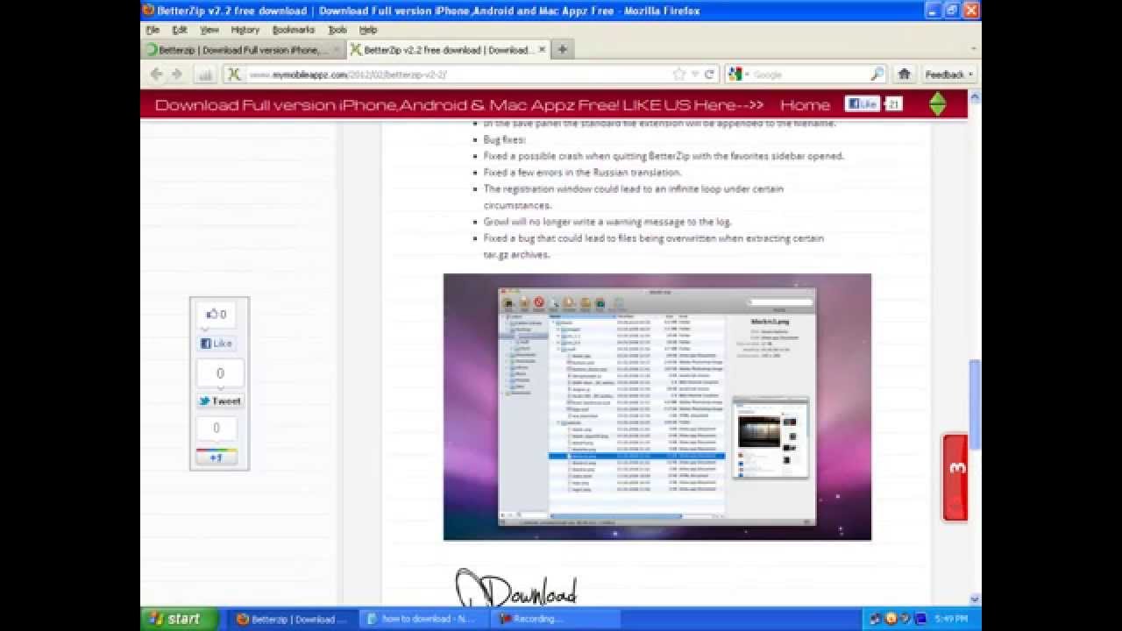Click the magnifier in the search box
This screenshot has width=1122, height=631.
[x=877, y=74]
